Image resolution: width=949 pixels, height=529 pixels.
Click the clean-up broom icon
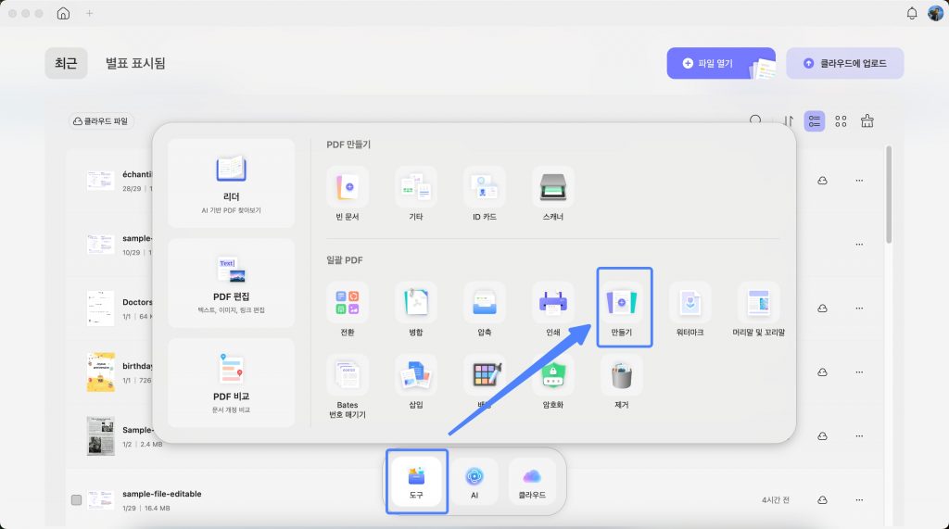(867, 121)
